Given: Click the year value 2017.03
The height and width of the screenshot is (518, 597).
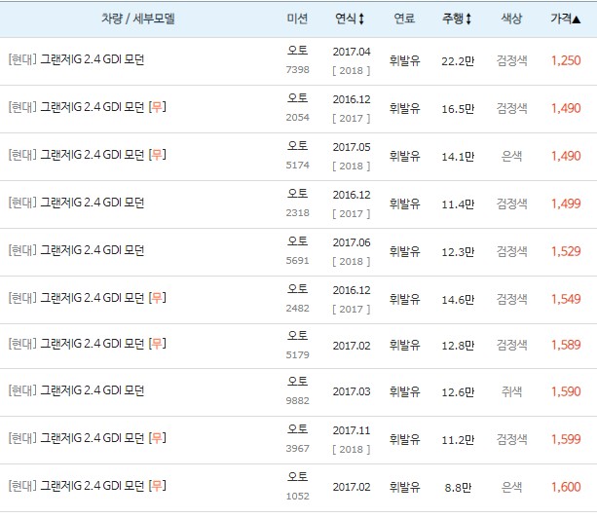Looking at the screenshot, I should pos(352,391).
